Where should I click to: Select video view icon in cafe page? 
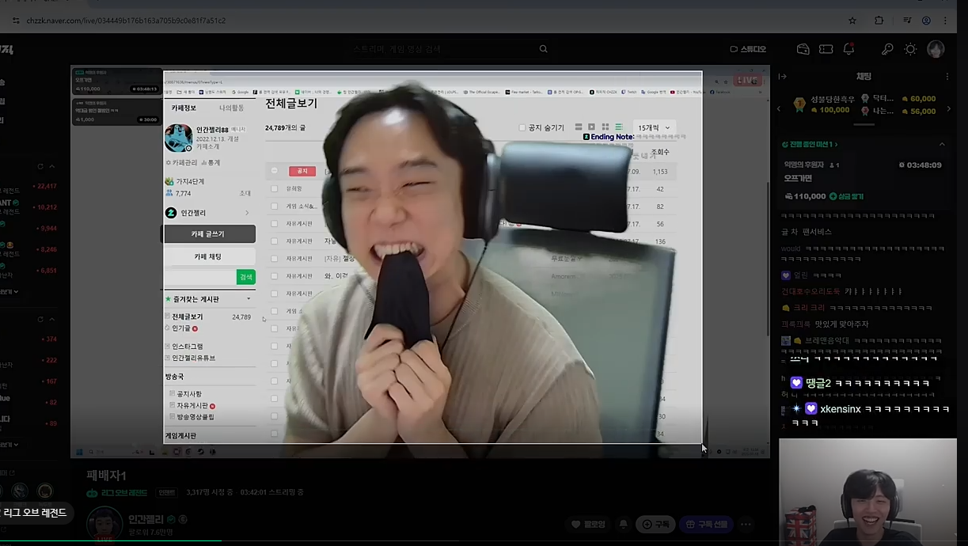(x=591, y=127)
